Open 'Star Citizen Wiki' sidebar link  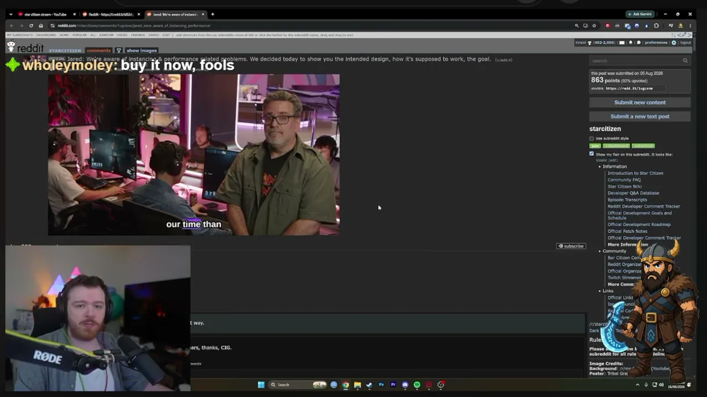[625, 186]
